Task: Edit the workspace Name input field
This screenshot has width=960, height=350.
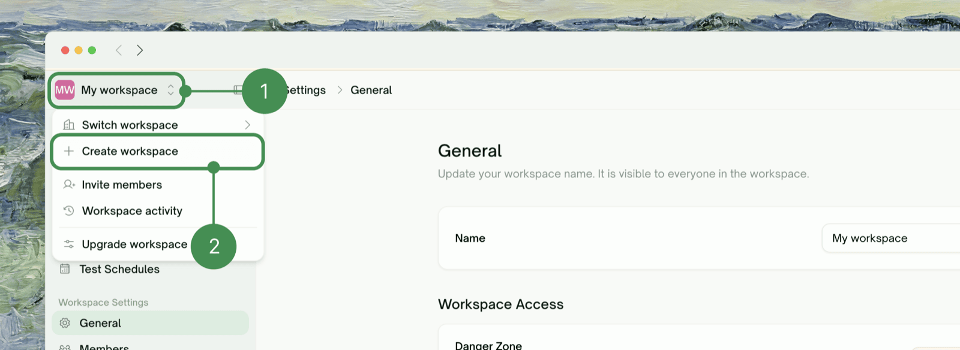Action: point(890,239)
